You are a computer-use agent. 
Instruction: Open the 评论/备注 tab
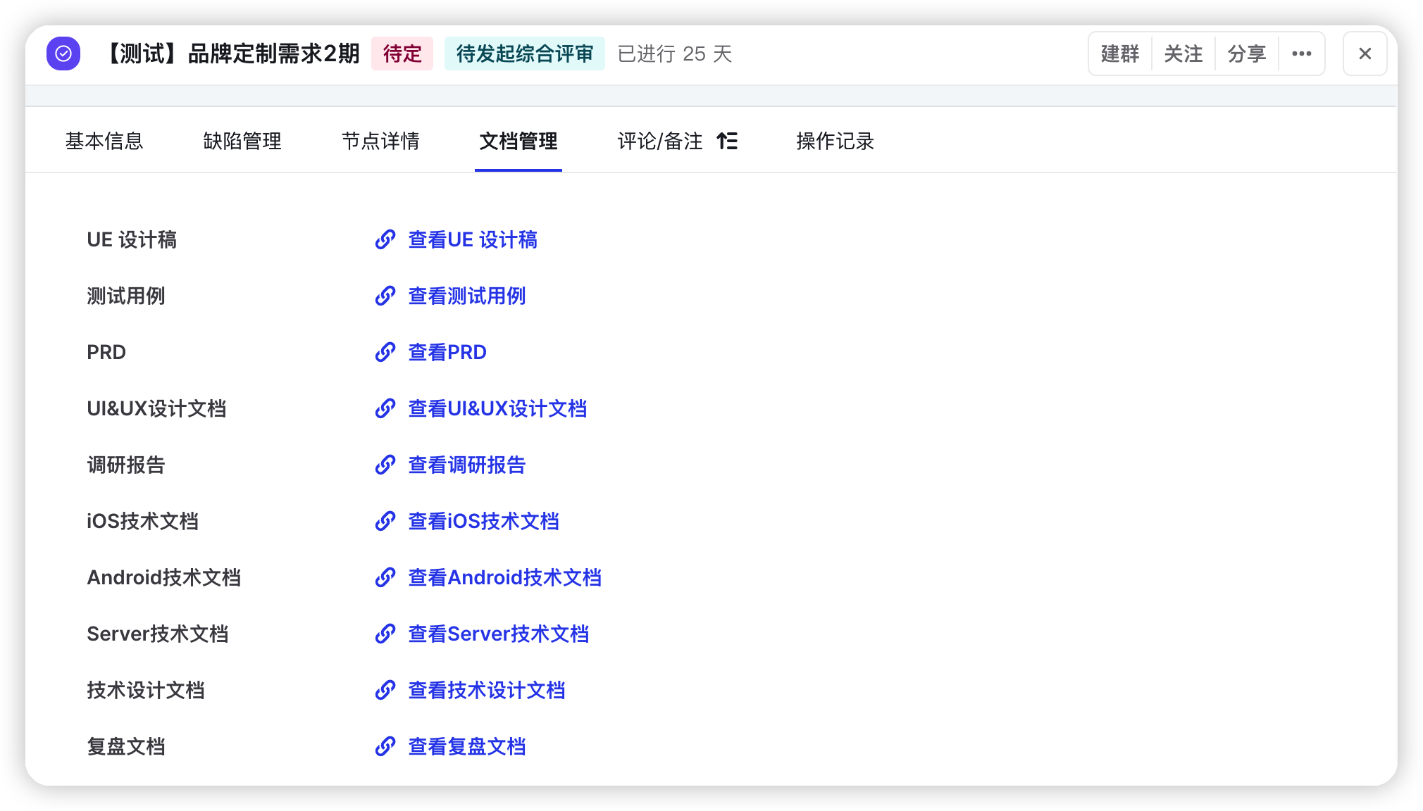(660, 141)
